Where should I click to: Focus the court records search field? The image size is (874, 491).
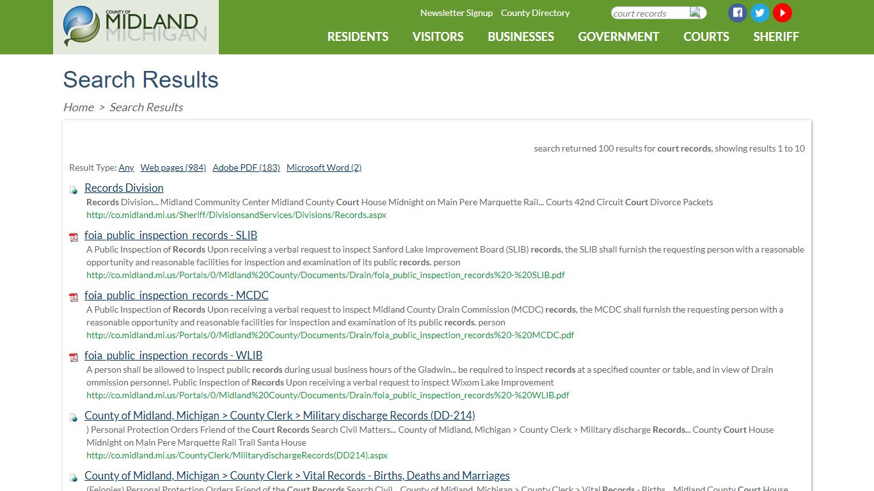(649, 13)
